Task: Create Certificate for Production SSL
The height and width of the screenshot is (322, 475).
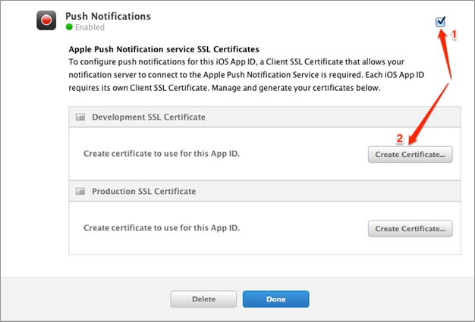Action: pos(411,229)
